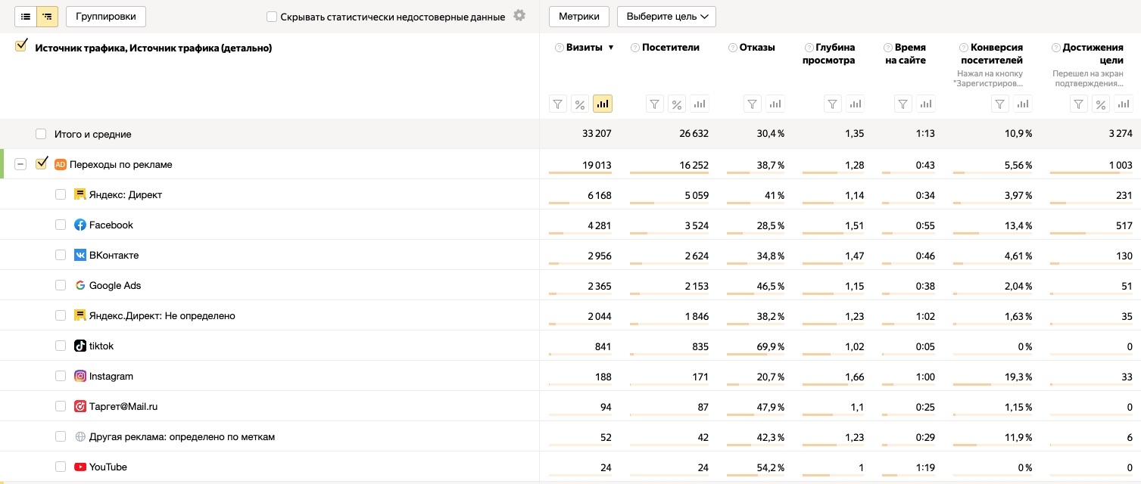The width and height of the screenshot is (1141, 484).
Task: Click filter icon under Отказы column
Action: tap(751, 104)
